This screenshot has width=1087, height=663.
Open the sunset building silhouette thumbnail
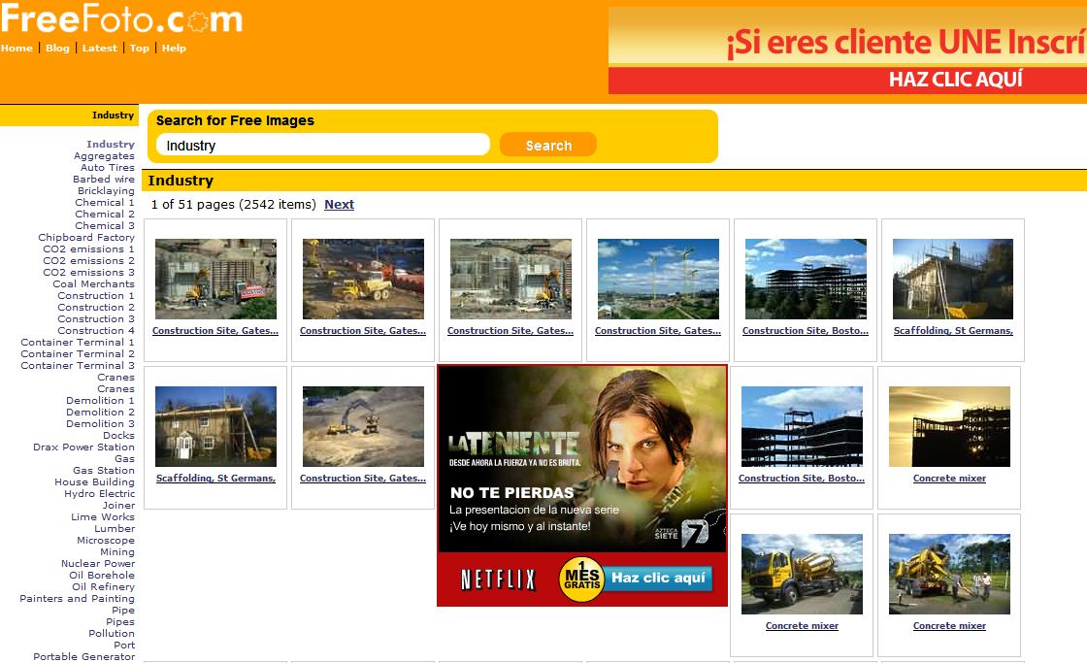click(950, 426)
